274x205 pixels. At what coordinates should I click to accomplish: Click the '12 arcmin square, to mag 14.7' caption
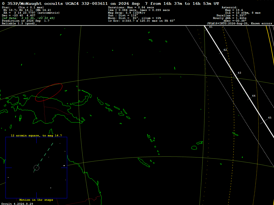36,135
